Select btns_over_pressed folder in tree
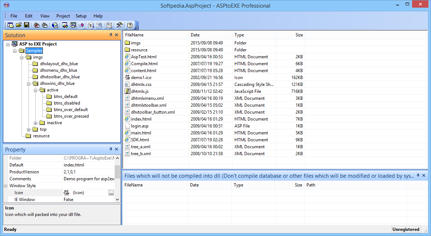 [71, 116]
